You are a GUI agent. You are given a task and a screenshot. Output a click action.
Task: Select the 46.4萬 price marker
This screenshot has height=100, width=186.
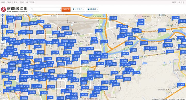[153, 48]
